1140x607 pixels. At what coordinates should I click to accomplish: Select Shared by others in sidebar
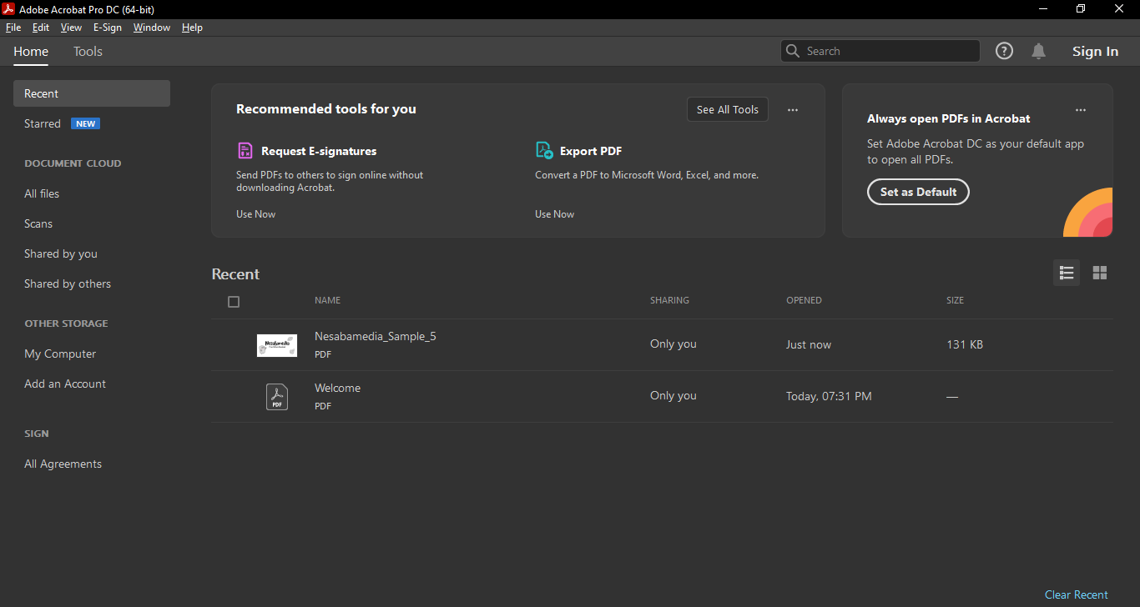tap(68, 283)
